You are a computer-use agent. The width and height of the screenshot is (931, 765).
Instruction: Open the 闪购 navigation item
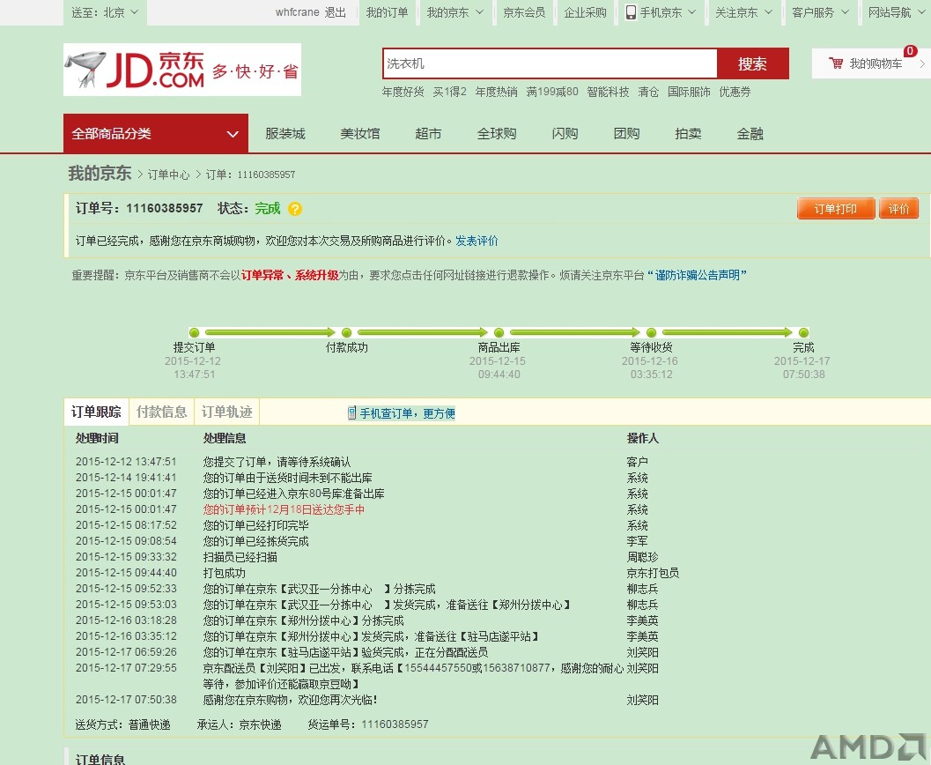565,134
